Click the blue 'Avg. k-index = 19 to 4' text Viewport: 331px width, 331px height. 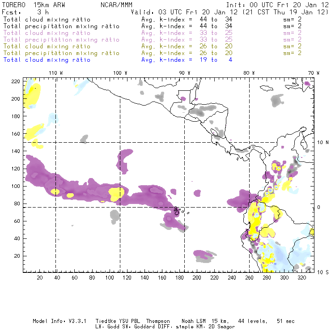click(187, 60)
